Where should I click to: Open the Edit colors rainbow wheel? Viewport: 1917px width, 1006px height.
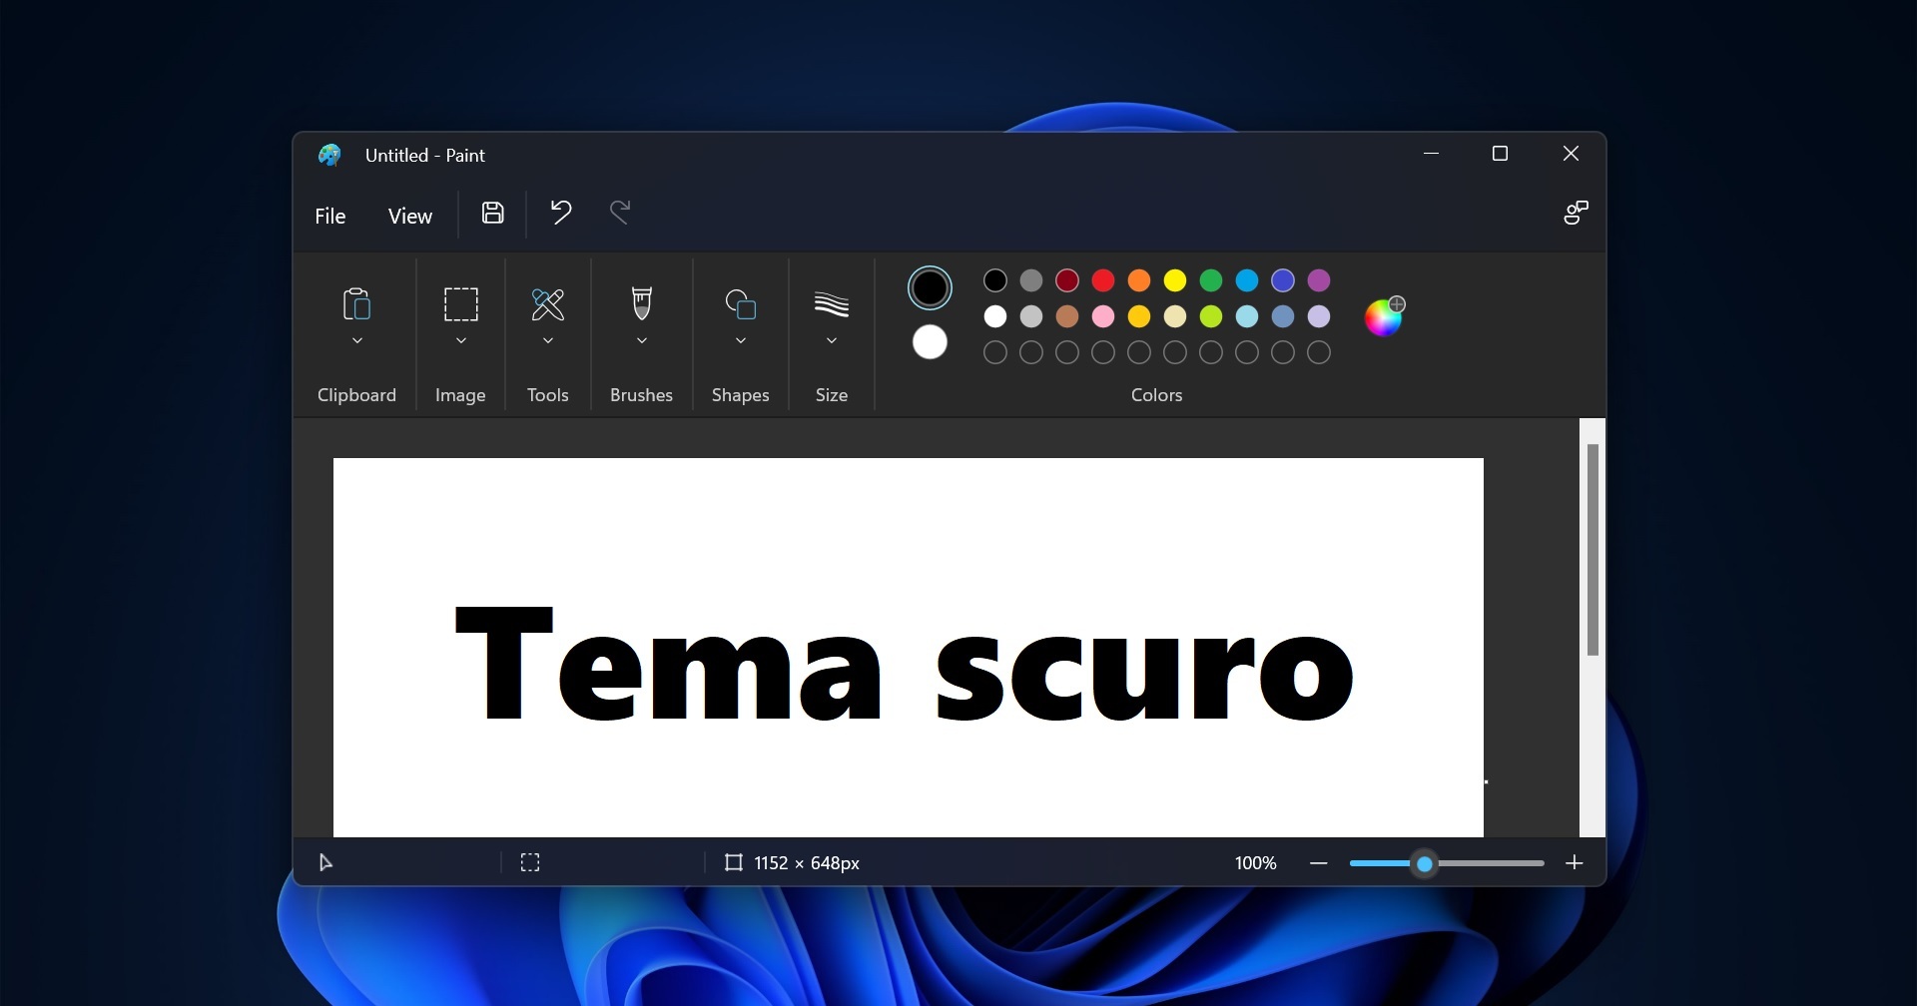pos(1384,316)
